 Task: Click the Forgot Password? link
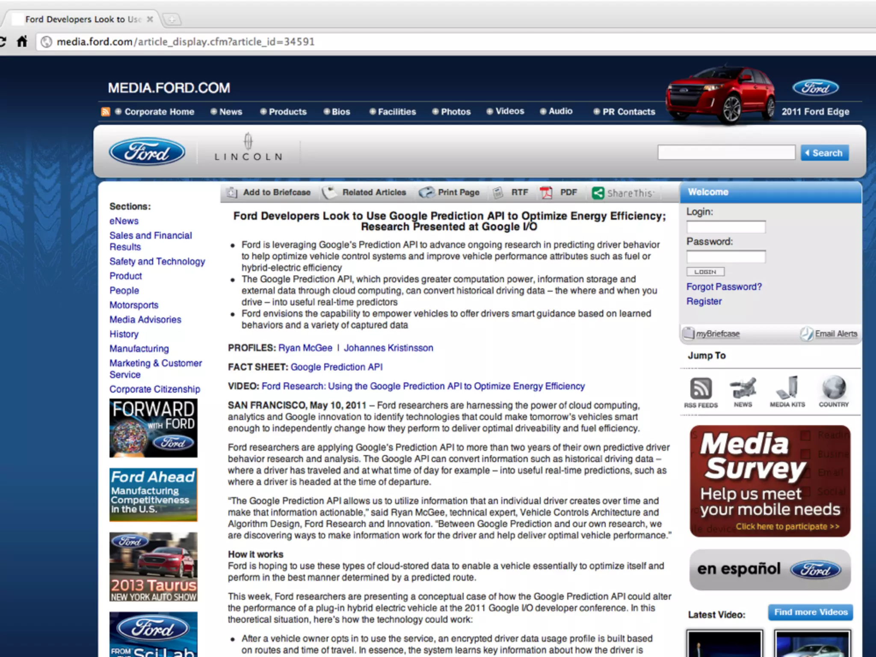tap(724, 287)
